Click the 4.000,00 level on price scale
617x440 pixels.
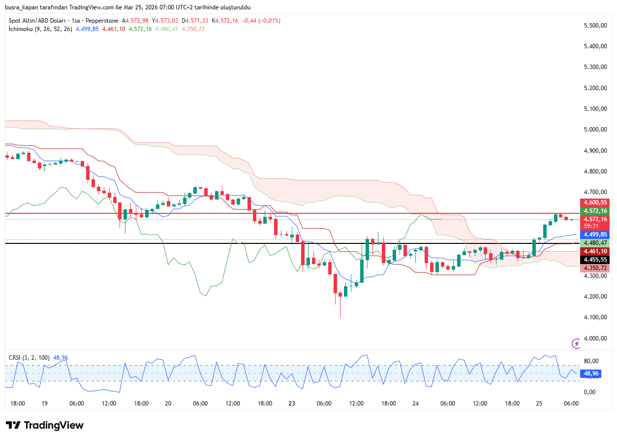[x=594, y=338]
